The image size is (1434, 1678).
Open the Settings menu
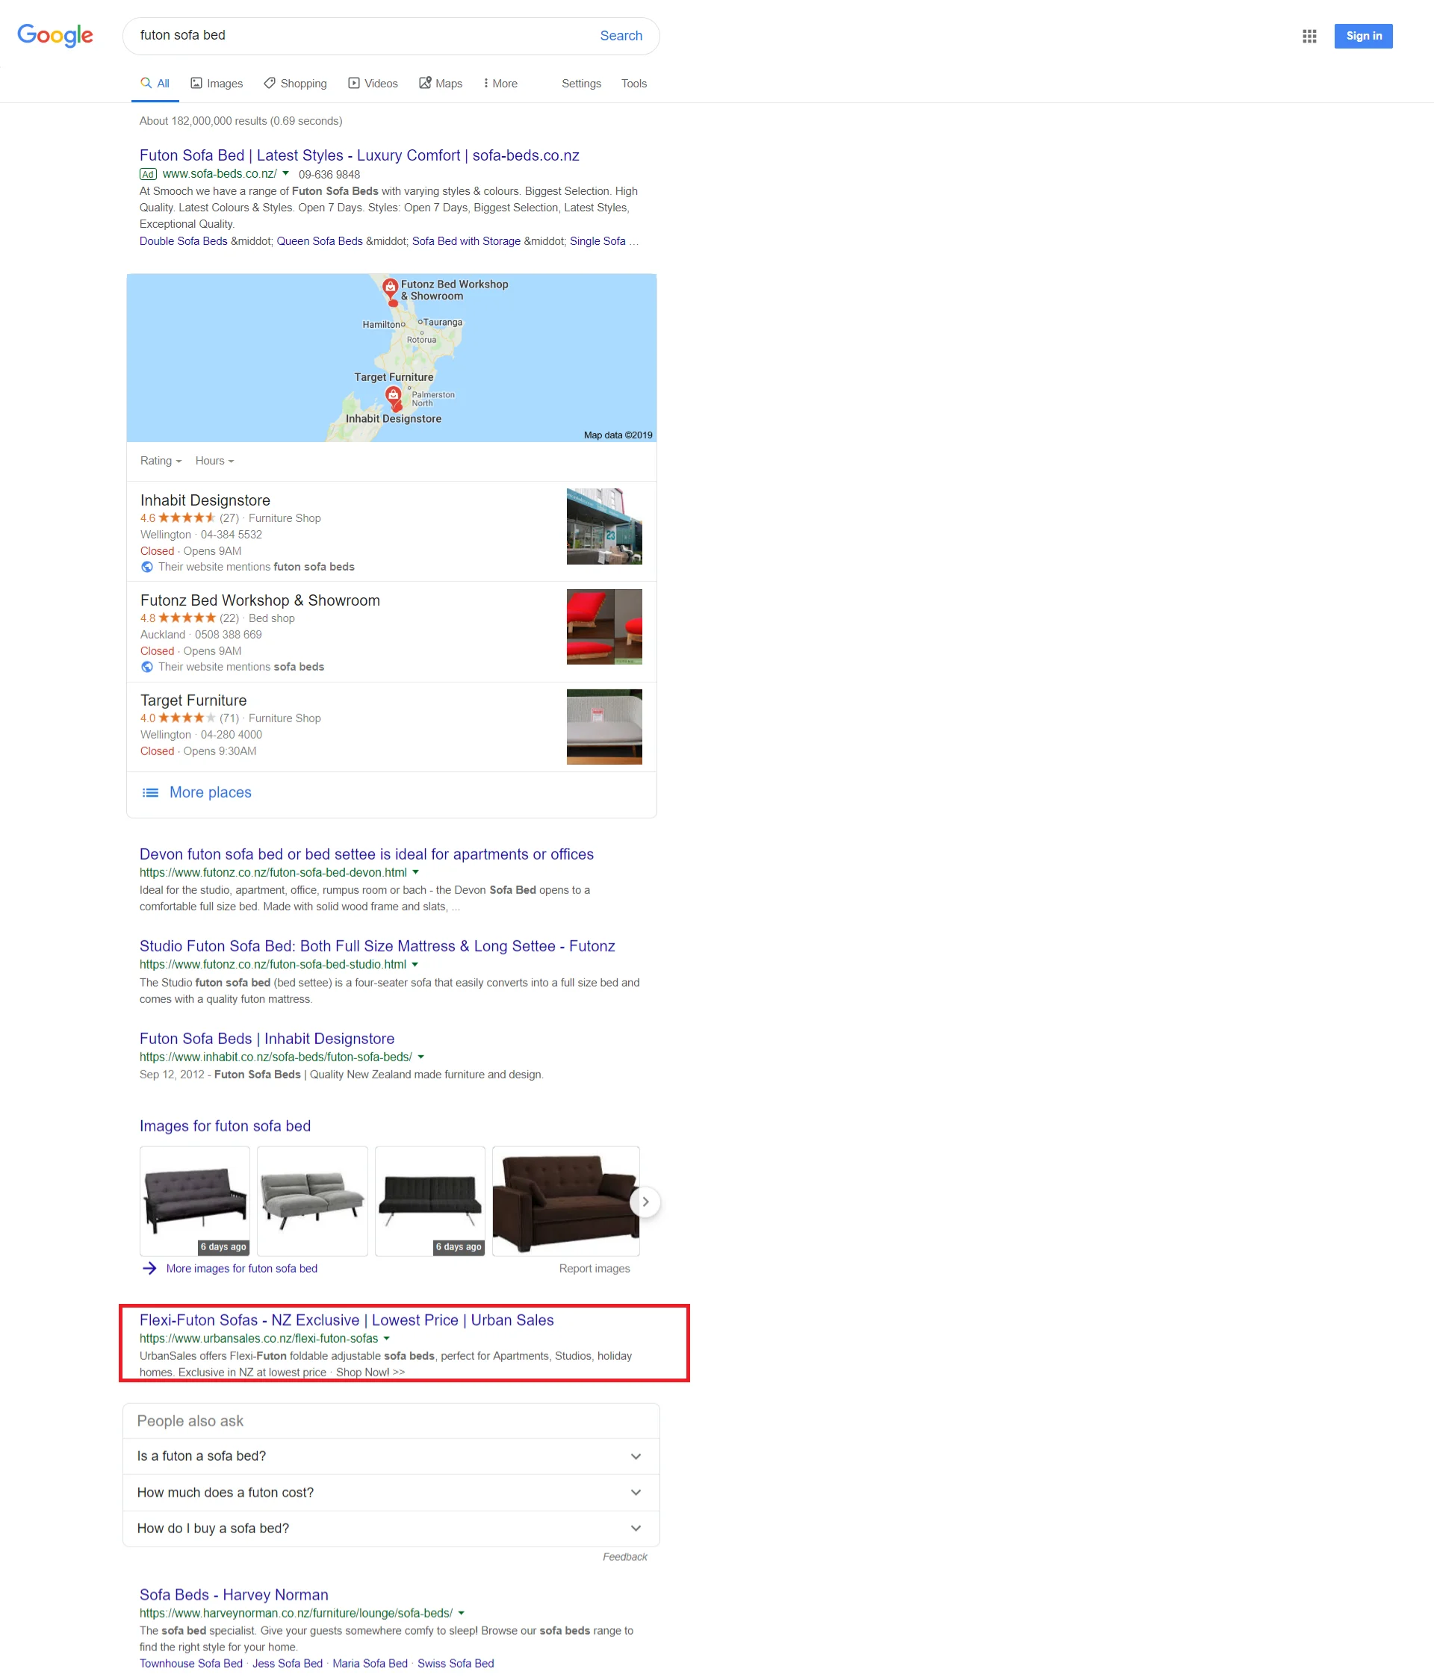(581, 84)
